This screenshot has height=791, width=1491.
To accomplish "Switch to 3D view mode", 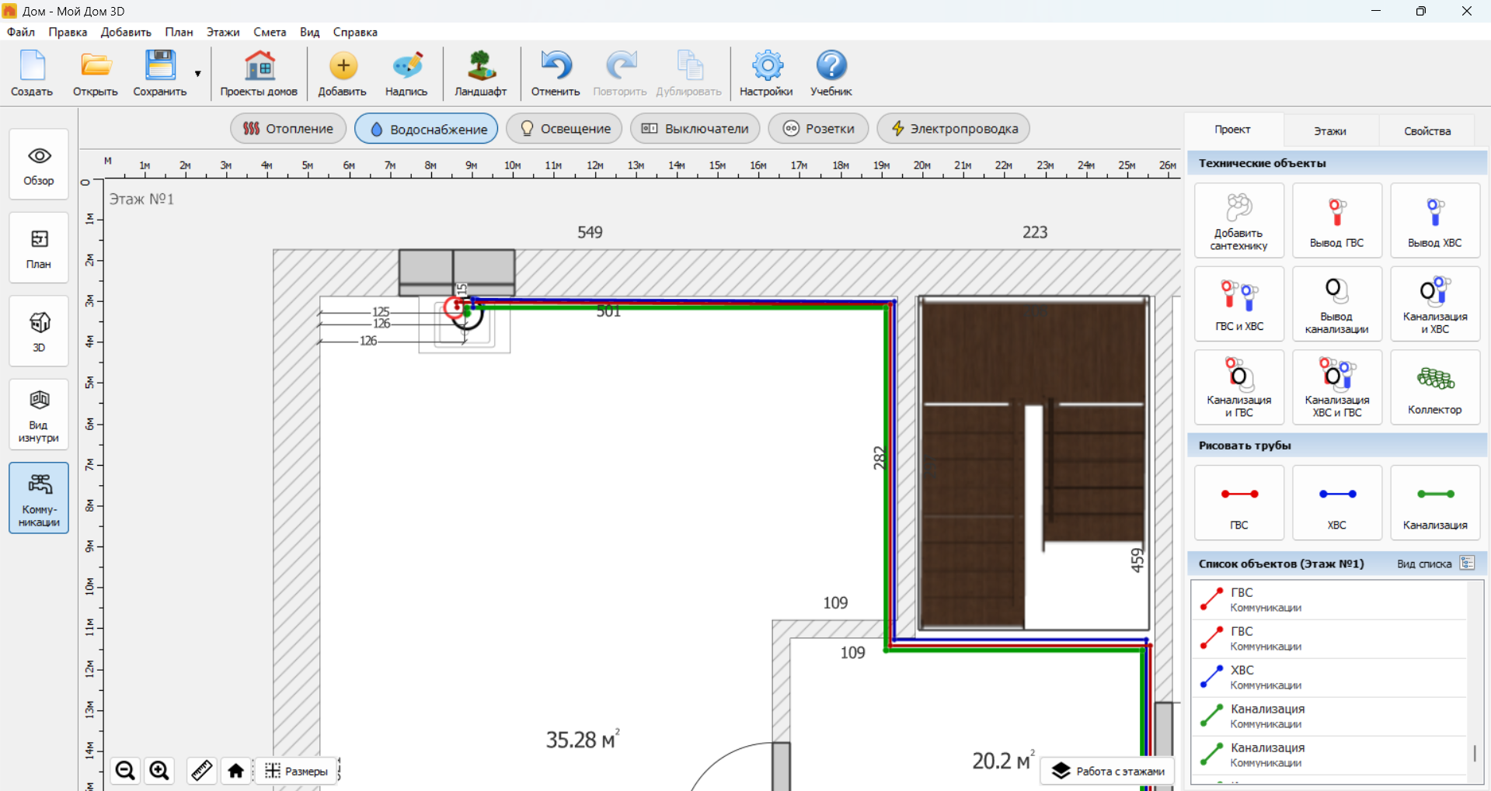I will pyautogui.click(x=39, y=331).
